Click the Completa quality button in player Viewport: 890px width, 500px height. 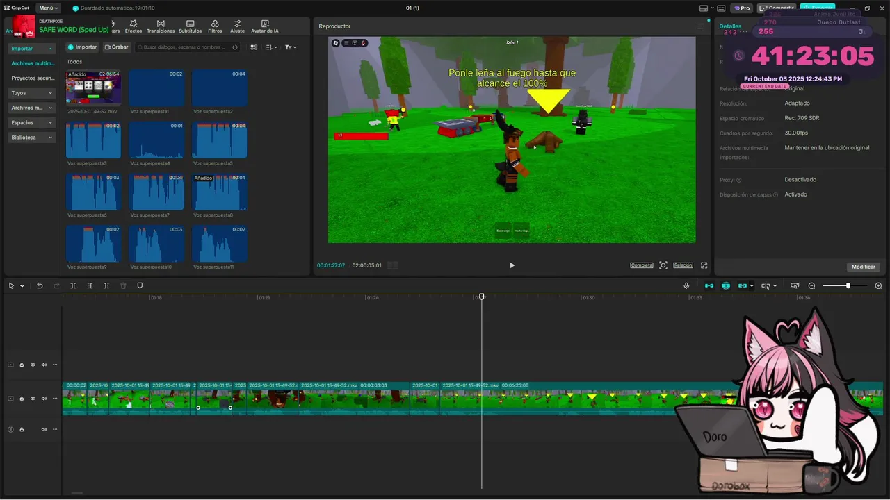(x=642, y=265)
